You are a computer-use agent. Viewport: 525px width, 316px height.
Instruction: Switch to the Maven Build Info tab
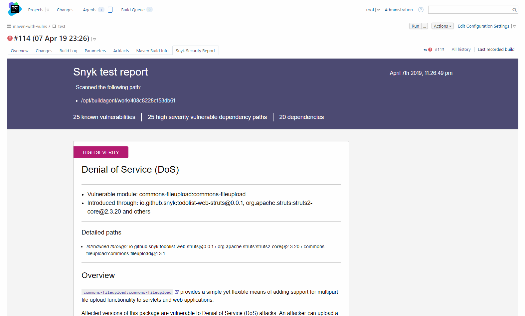[x=152, y=51]
